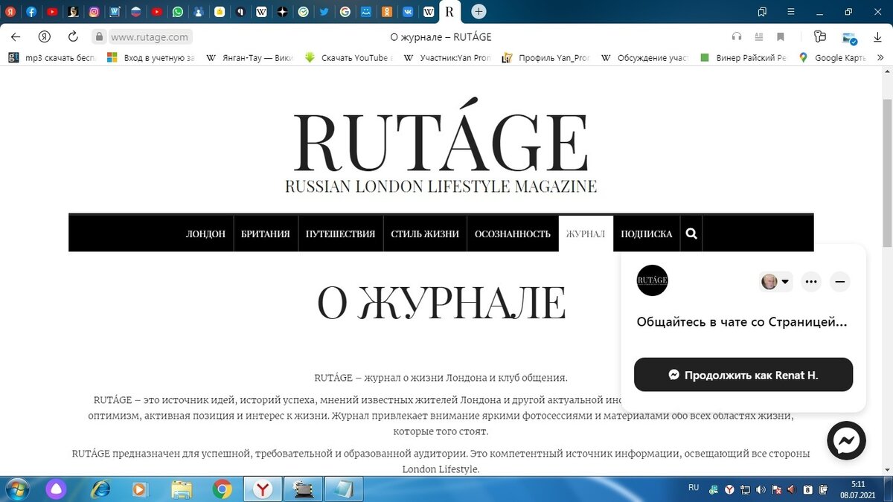Open the БРИТАНИЯ menu section
The height and width of the screenshot is (502, 893).
[266, 234]
